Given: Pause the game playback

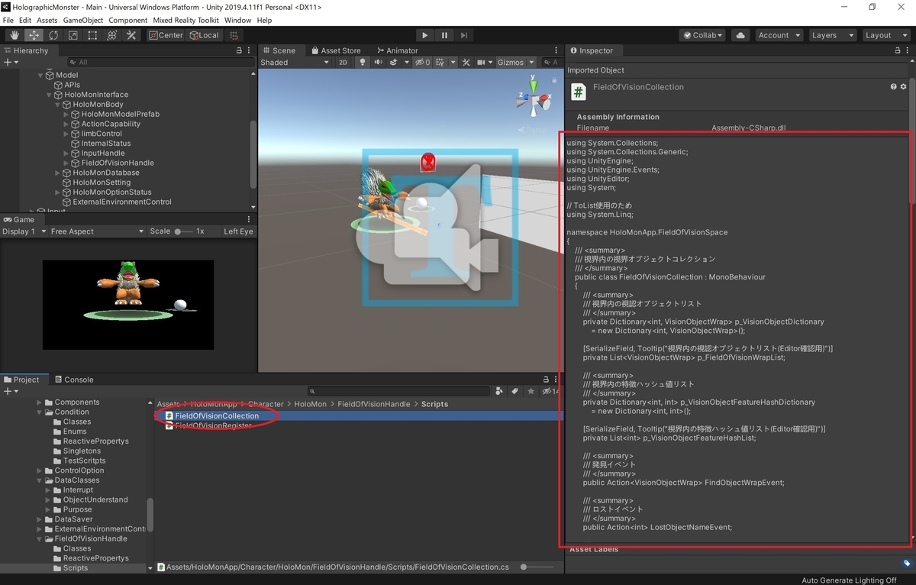Looking at the screenshot, I should pos(444,35).
